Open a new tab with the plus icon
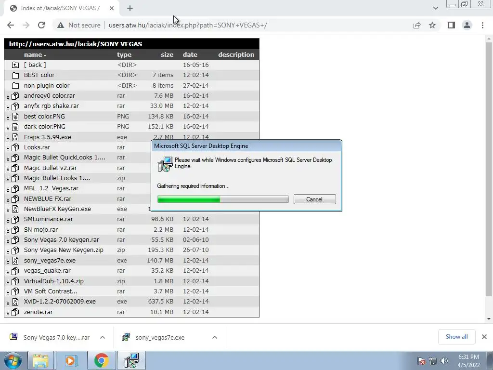 (x=130, y=8)
